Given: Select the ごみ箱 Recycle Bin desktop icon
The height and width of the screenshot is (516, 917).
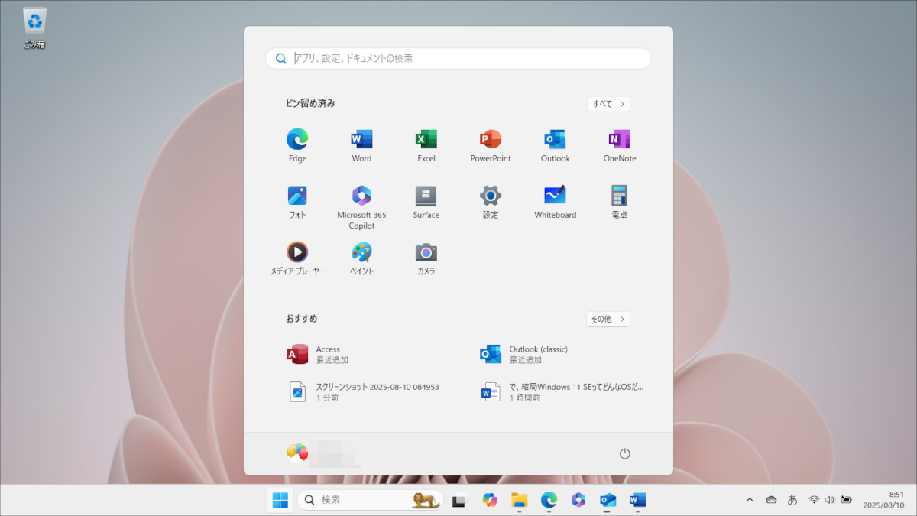Looking at the screenshot, I should click(x=34, y=28).
